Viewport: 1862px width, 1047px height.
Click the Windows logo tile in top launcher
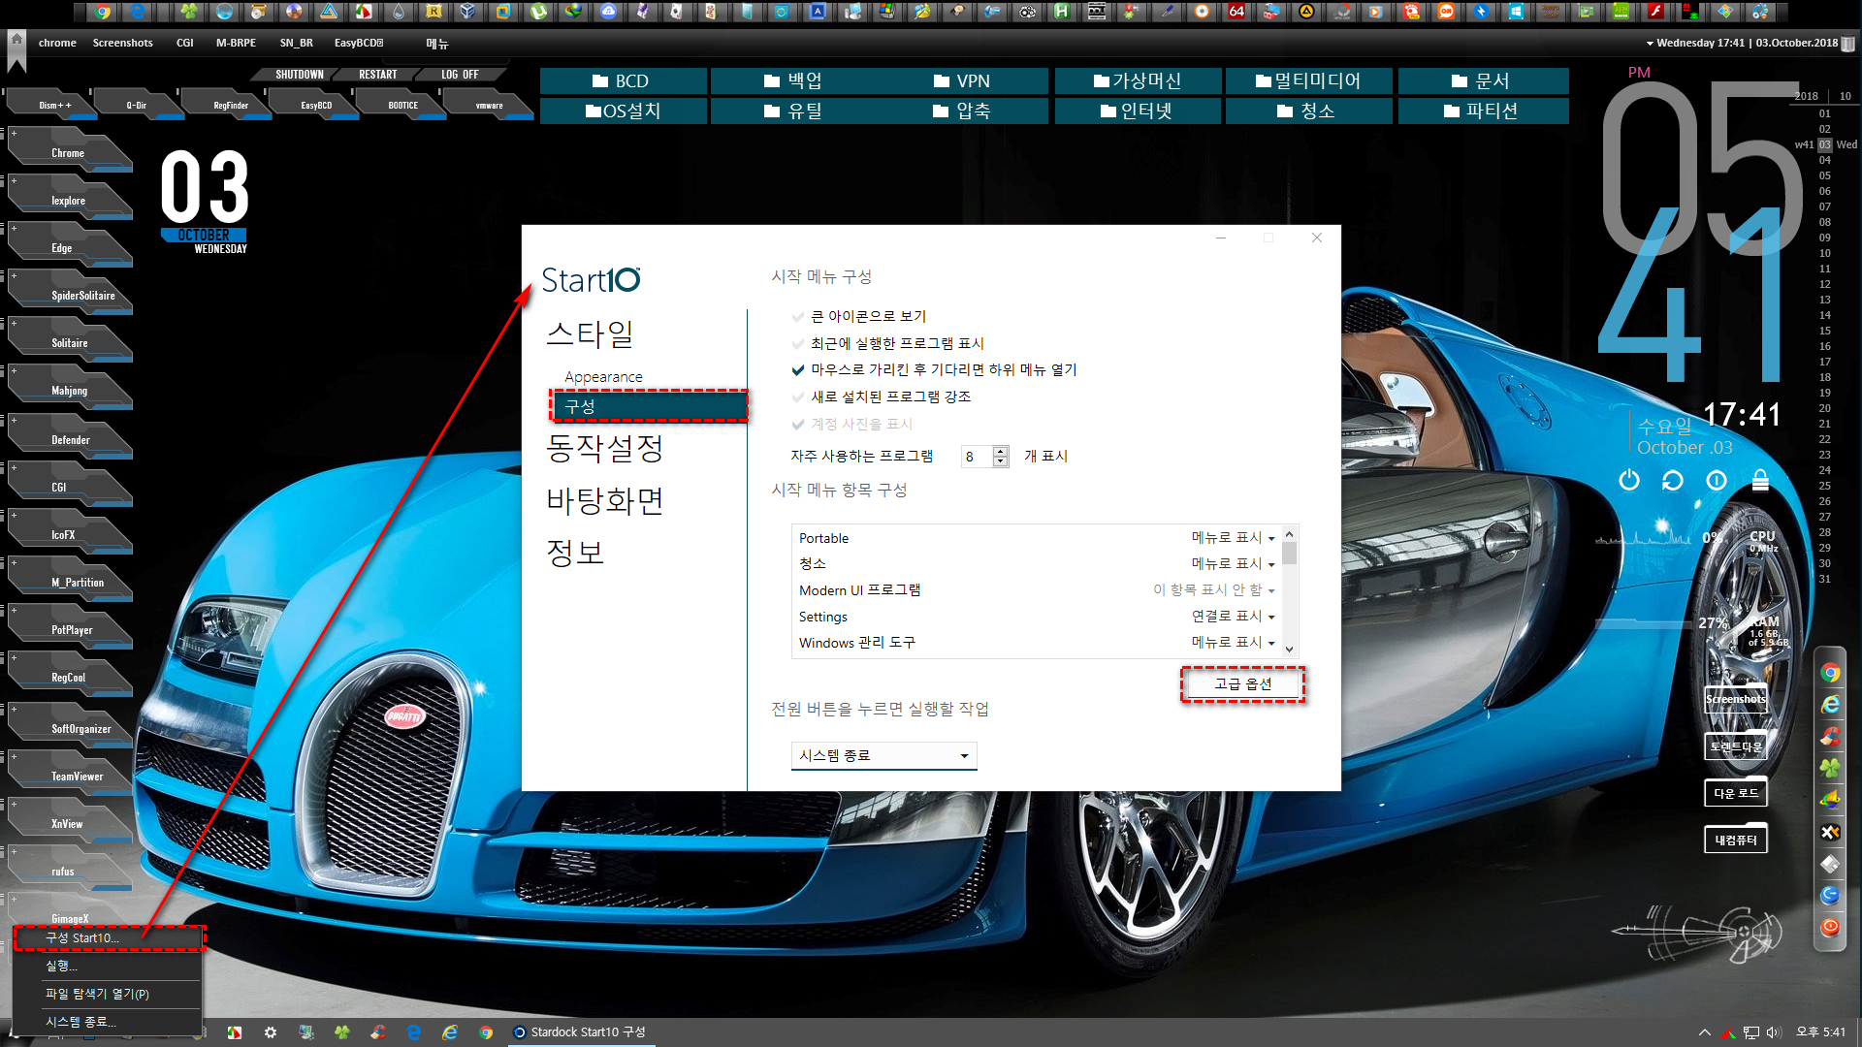[x=1516, y=12]
